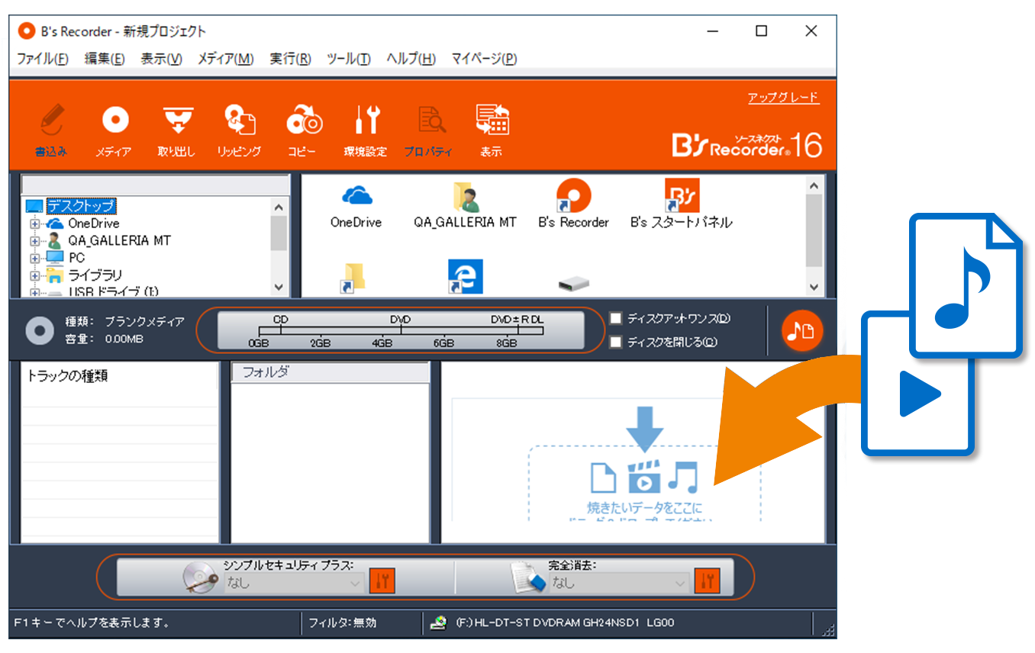Expand the USB ドライブ tree node
The width and height of the screenshot is (1035, 653).
34,292
